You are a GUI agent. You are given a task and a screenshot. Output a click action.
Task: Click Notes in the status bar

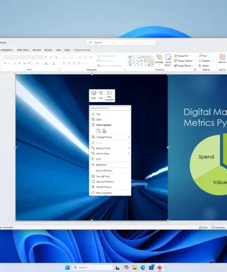point(204,227)
